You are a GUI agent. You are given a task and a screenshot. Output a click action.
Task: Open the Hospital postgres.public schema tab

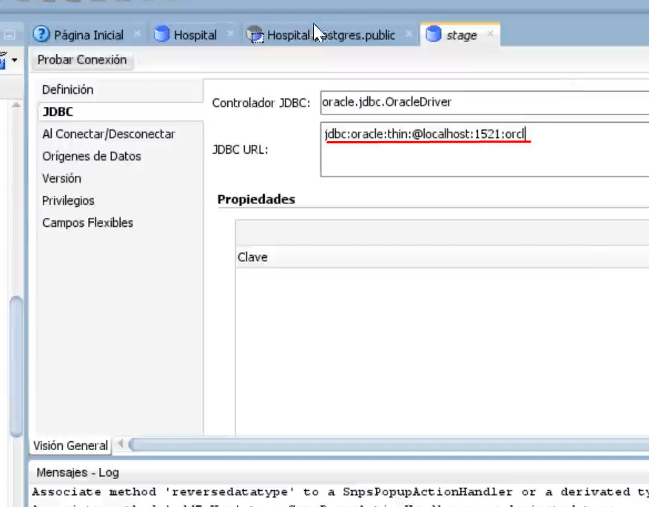click(331, 35)
